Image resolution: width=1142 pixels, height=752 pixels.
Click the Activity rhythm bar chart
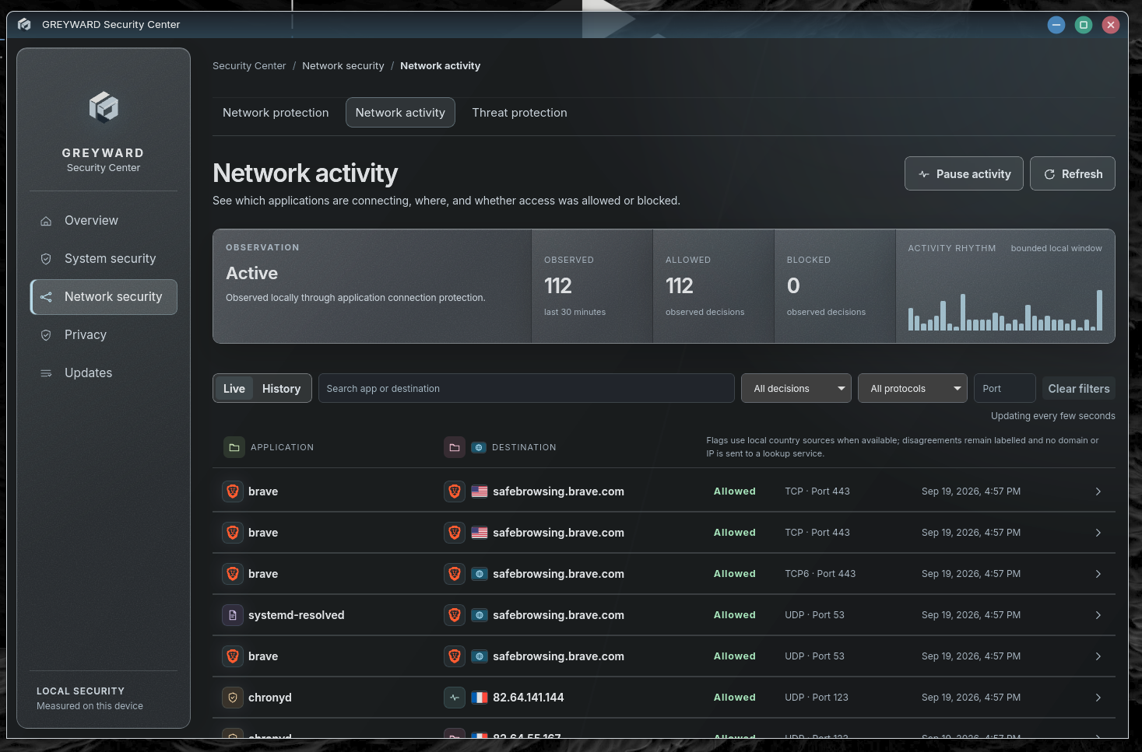(x=1005, y=310)
